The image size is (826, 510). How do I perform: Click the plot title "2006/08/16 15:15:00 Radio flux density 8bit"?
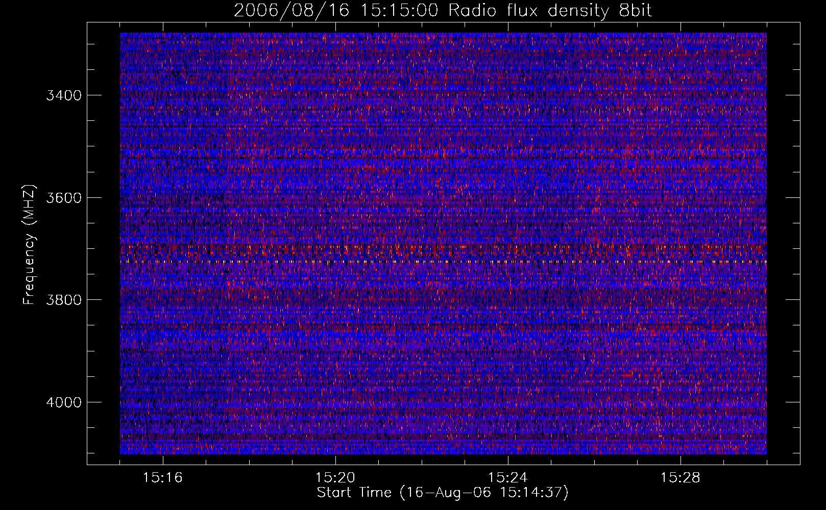(443, 10)
